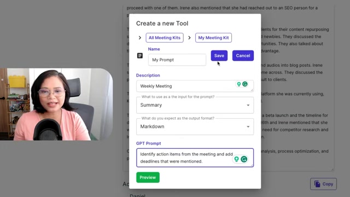Click the Grammarly icon in Description field

[x=245, y=84]
